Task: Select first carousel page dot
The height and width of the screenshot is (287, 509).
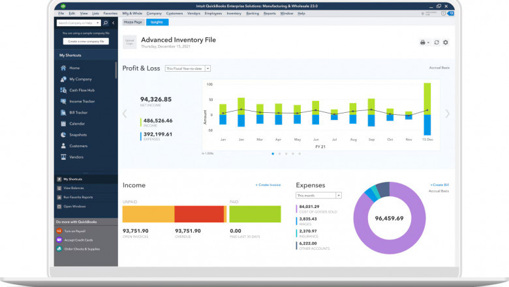Action: (x=273, y=154)
